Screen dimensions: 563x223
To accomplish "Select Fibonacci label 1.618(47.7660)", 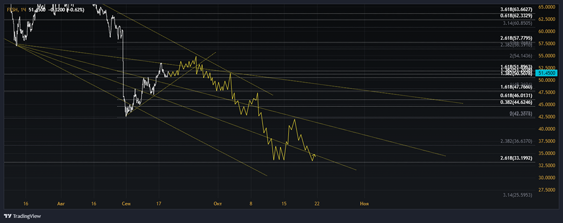I will coord(517,87).
